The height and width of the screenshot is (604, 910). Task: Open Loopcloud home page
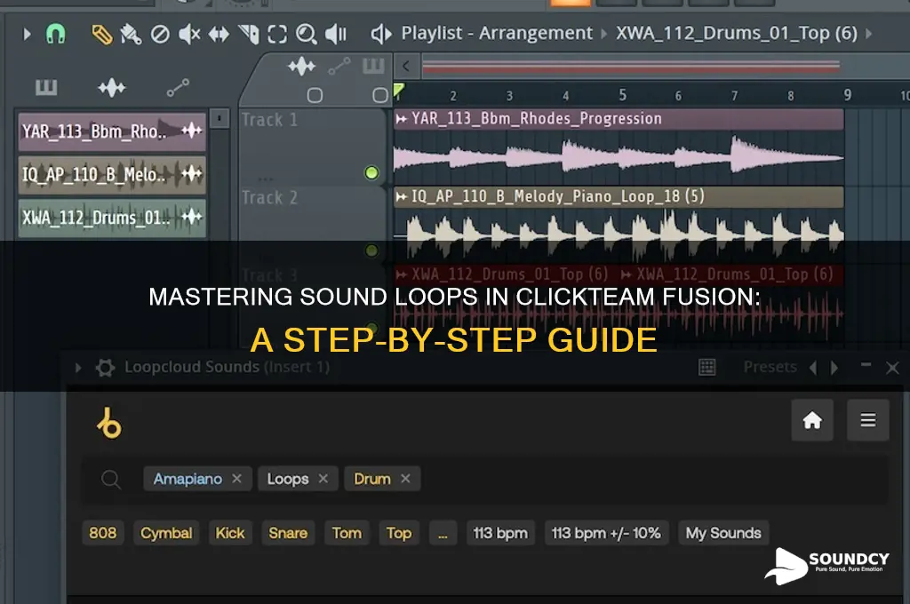pos(812,419)
